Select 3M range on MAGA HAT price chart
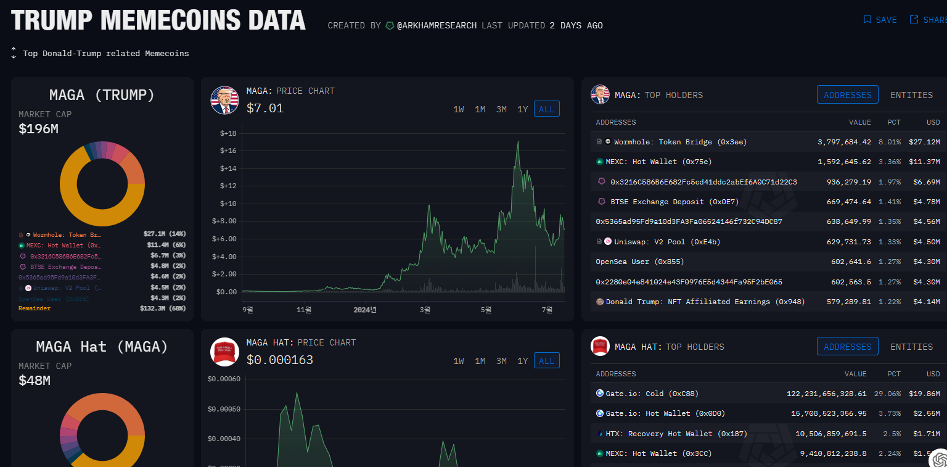Viewport: 947px width, 467px height. point(501,361)
